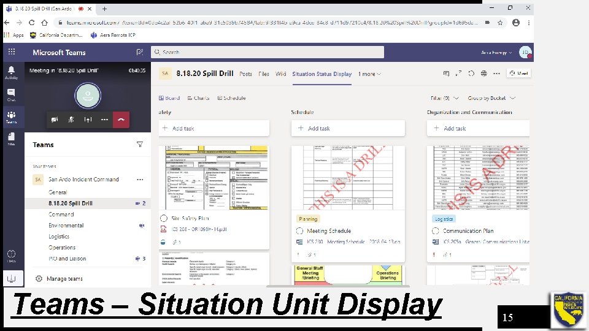Viewport: 589px width, 331px height.
Task: Open ICS 205a General Communications List attachment
Action: click(486, 242)
